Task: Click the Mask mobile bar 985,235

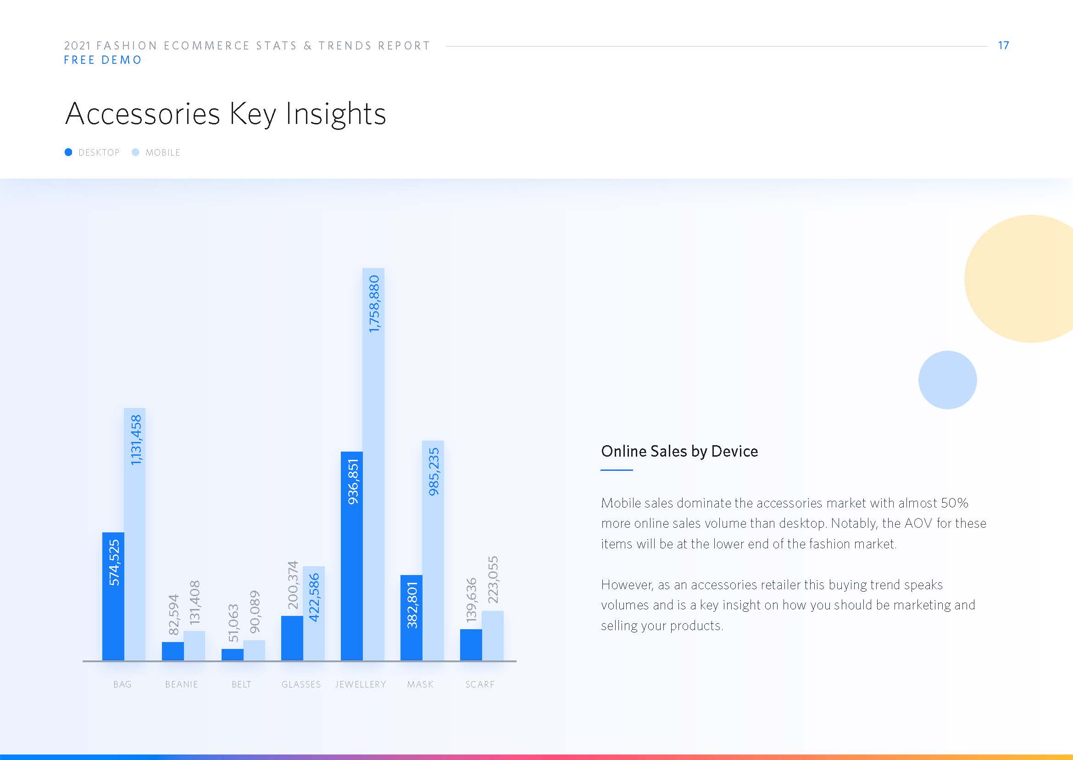Action: [433, 550]
